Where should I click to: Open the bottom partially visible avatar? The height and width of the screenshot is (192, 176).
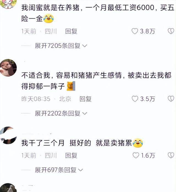(x=8, y=188)
